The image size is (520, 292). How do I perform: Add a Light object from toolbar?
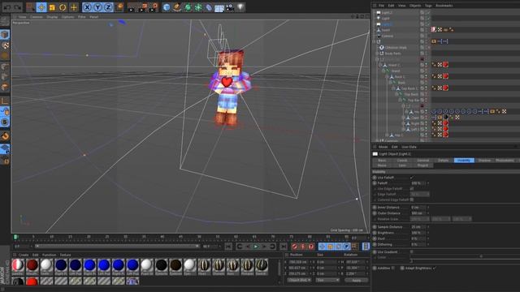pos(240,7)
